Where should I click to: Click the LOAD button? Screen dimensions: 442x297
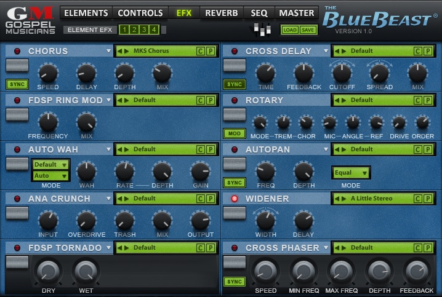[290, 30]
